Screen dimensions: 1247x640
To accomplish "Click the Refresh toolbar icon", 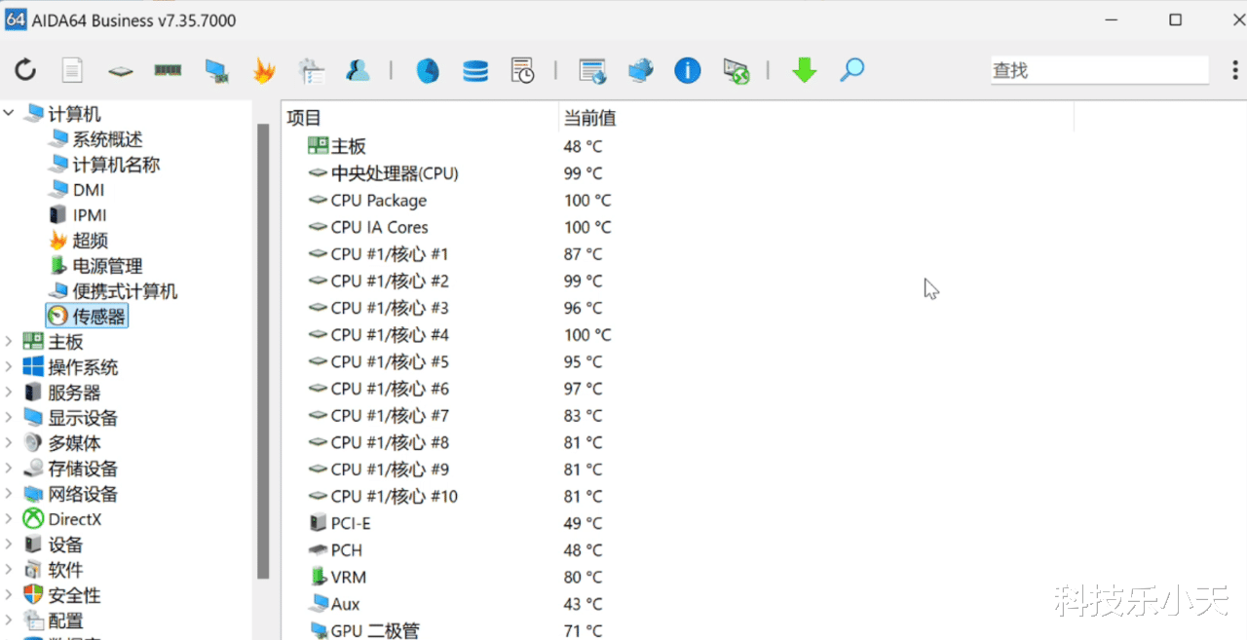I will pos(25,70).
